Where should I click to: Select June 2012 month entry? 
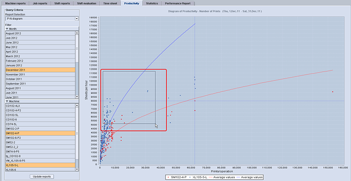click(40, 42)
